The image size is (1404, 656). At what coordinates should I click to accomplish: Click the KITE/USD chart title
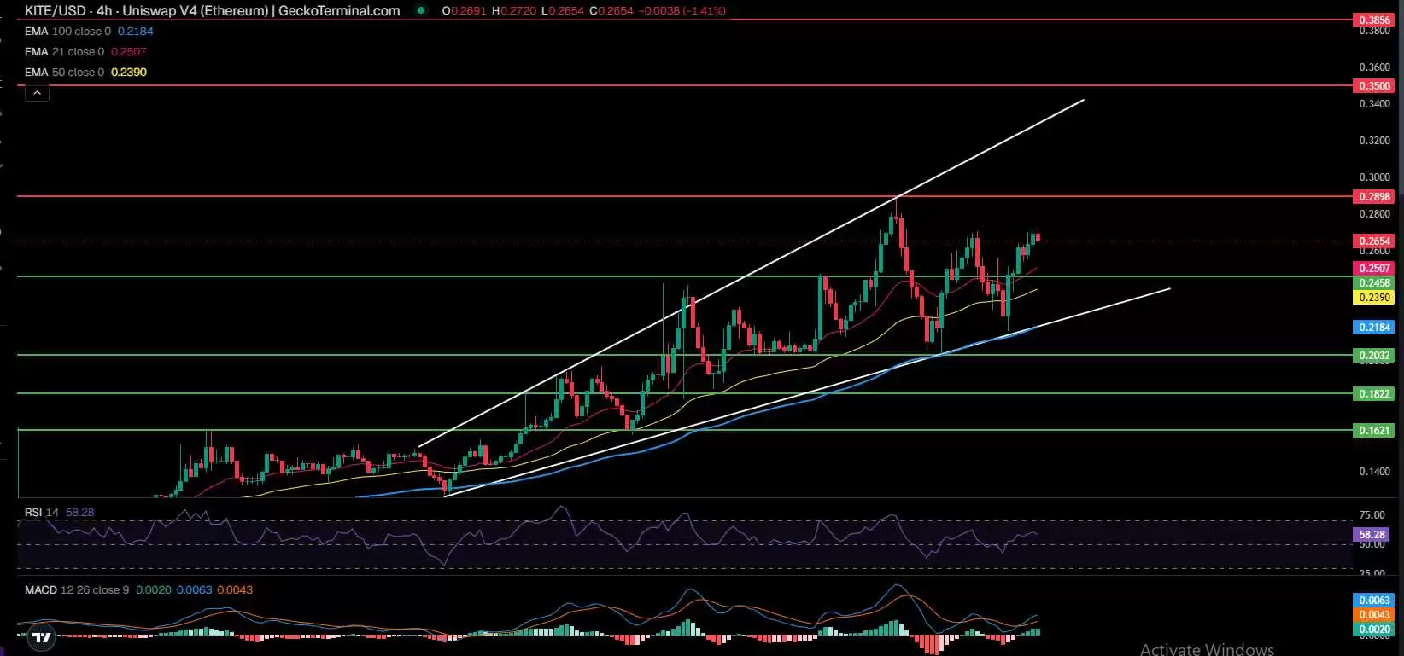click(x=212, y=10)
